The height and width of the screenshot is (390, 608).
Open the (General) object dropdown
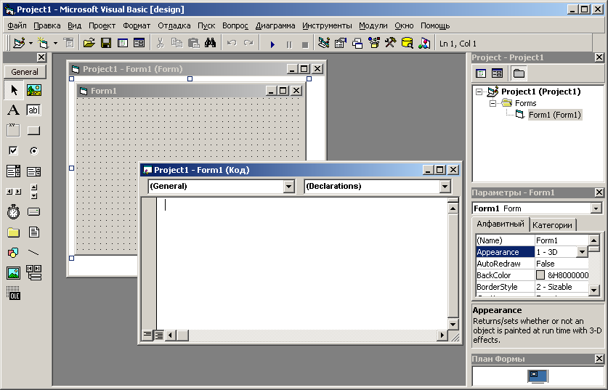click(288, 187)
